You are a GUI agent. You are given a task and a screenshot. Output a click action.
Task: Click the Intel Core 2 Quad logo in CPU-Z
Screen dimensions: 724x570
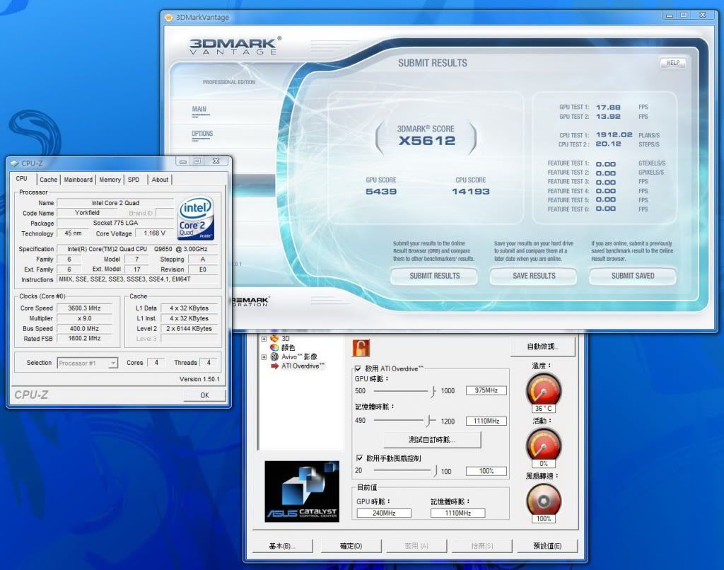pyautogui.click(x=197, y=218)
